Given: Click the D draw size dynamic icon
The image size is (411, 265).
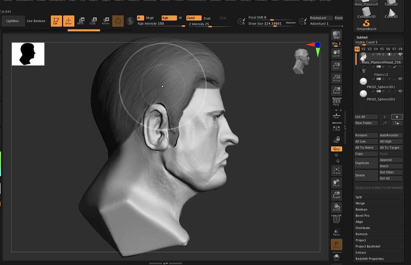Looking at the screenshot, I should tap(303, 21).
